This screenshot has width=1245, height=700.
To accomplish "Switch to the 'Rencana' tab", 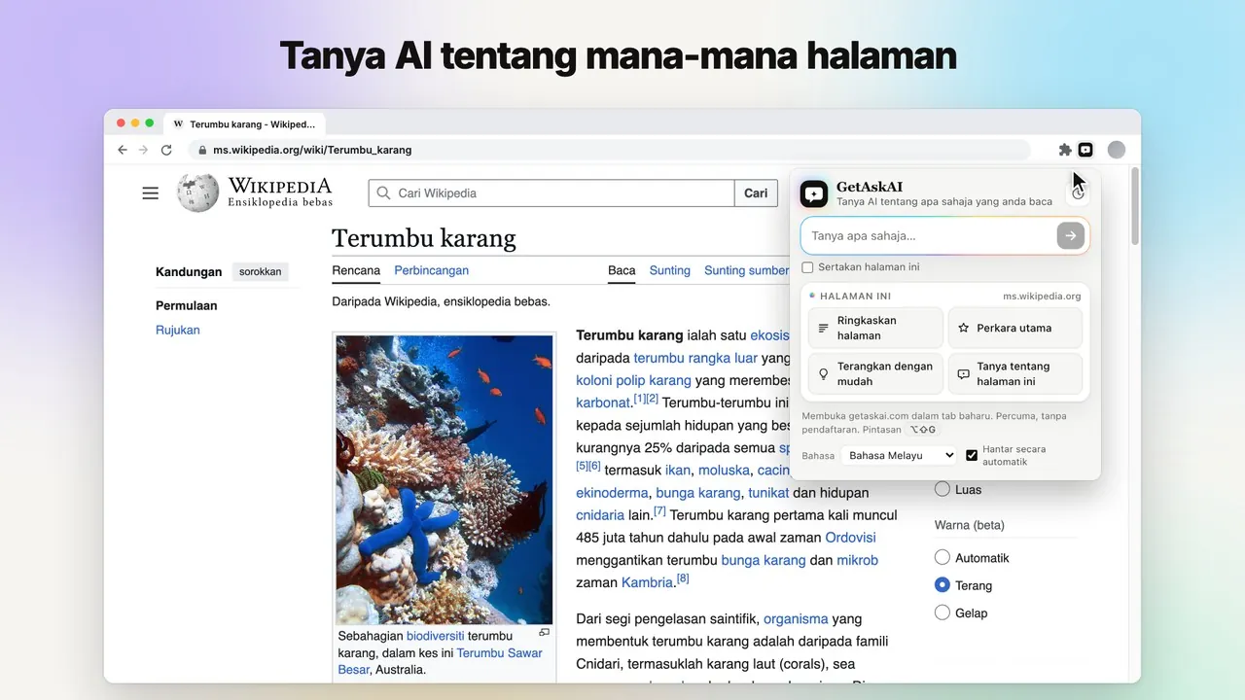I will pos(357,270).
